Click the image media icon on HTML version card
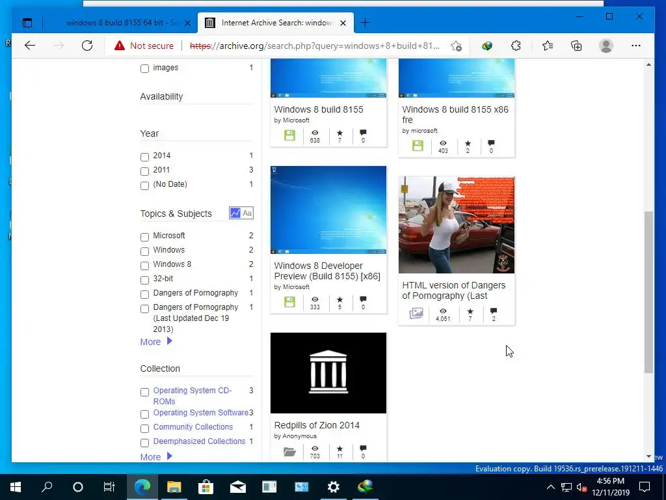The height and width of the screenshot is (500, 666). click(x=416, y=314)
